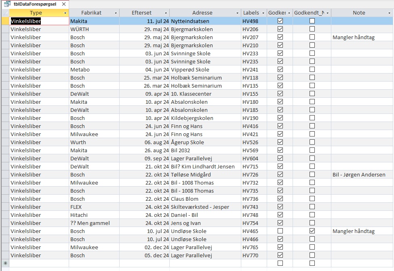Click the highlighted Vinkelsliber cell in first row
This screenshot has width=394, height=271.
click(x=39, y=21)
